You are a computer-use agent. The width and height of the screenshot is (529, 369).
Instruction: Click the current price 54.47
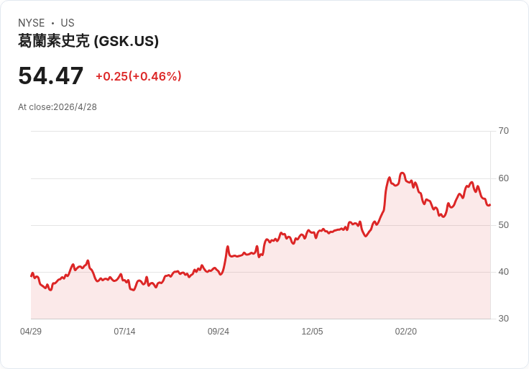pos(51,76)
